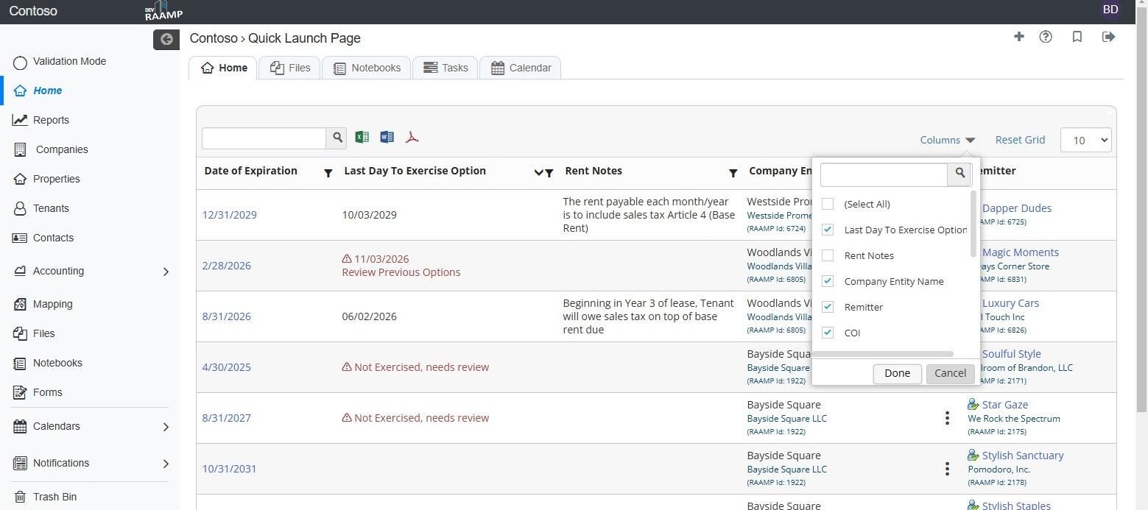Open the help question mark icon
The height and width of the screenshot is (510, 1148).
click(1046, 37)
